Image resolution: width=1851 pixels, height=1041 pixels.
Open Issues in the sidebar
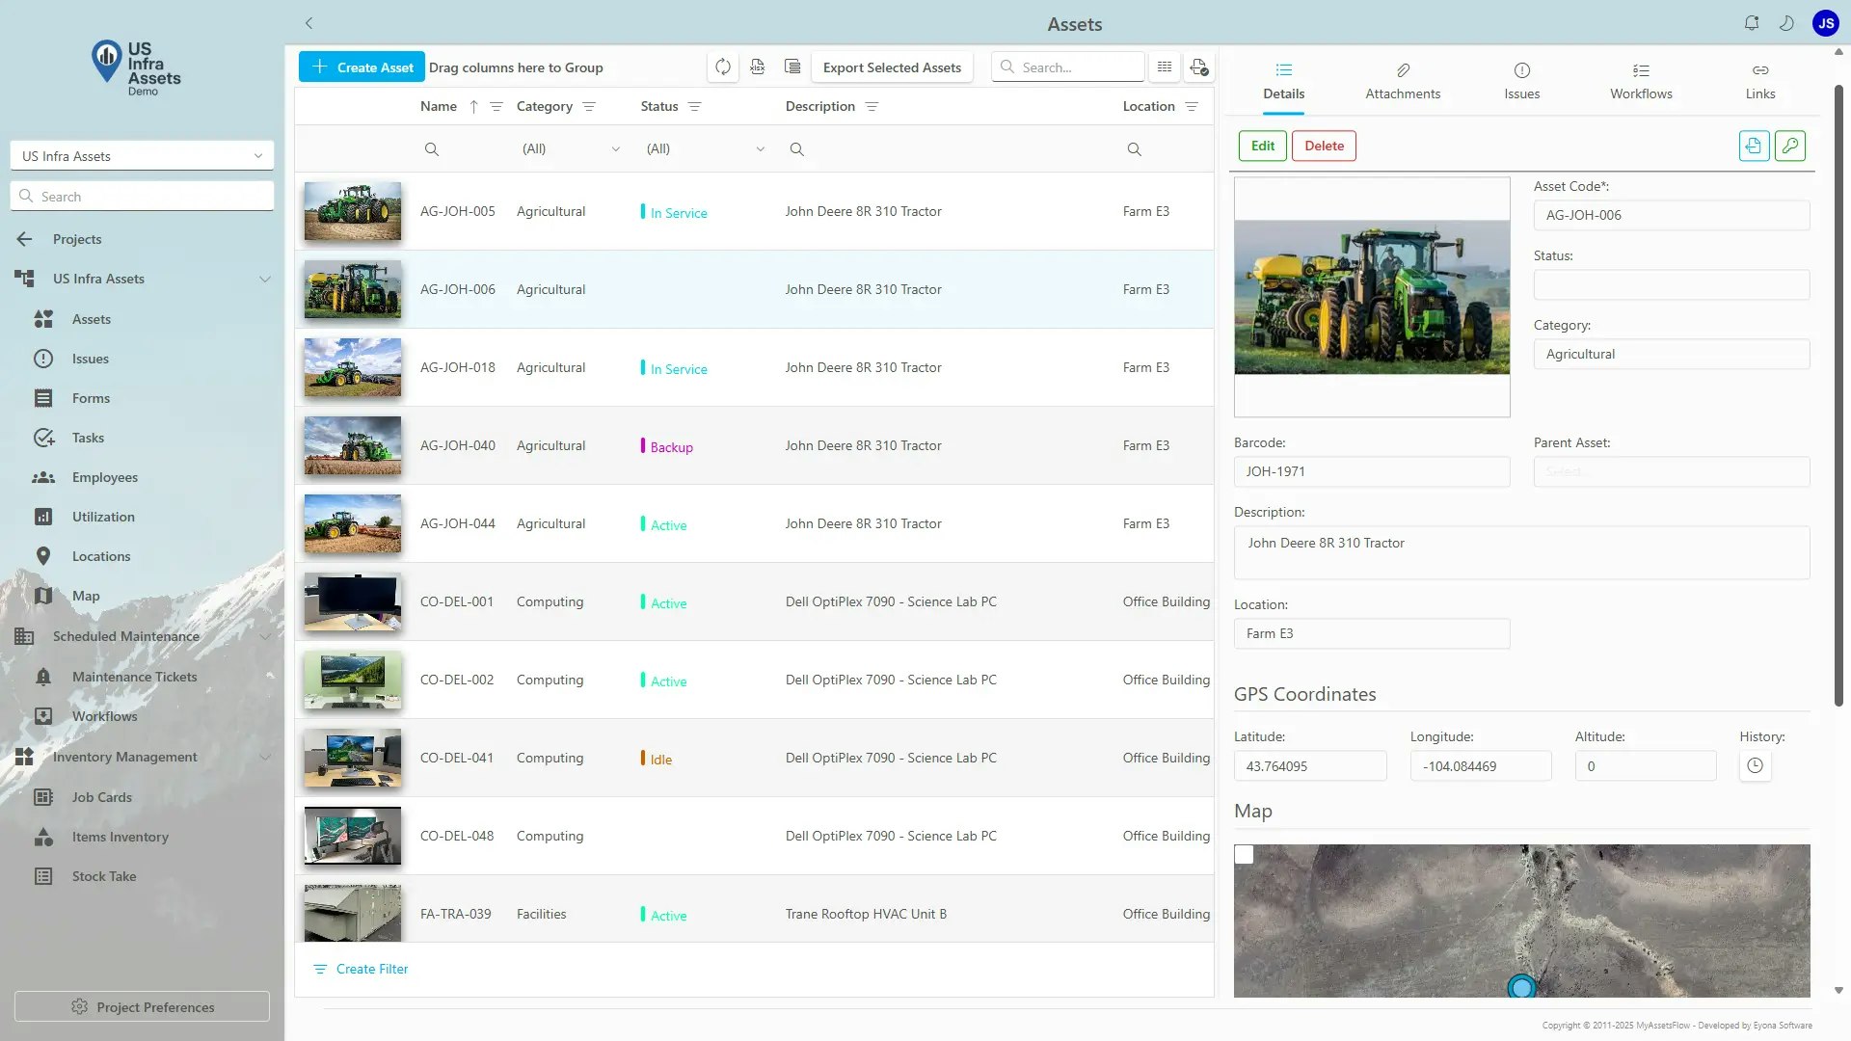click(90, 359)
